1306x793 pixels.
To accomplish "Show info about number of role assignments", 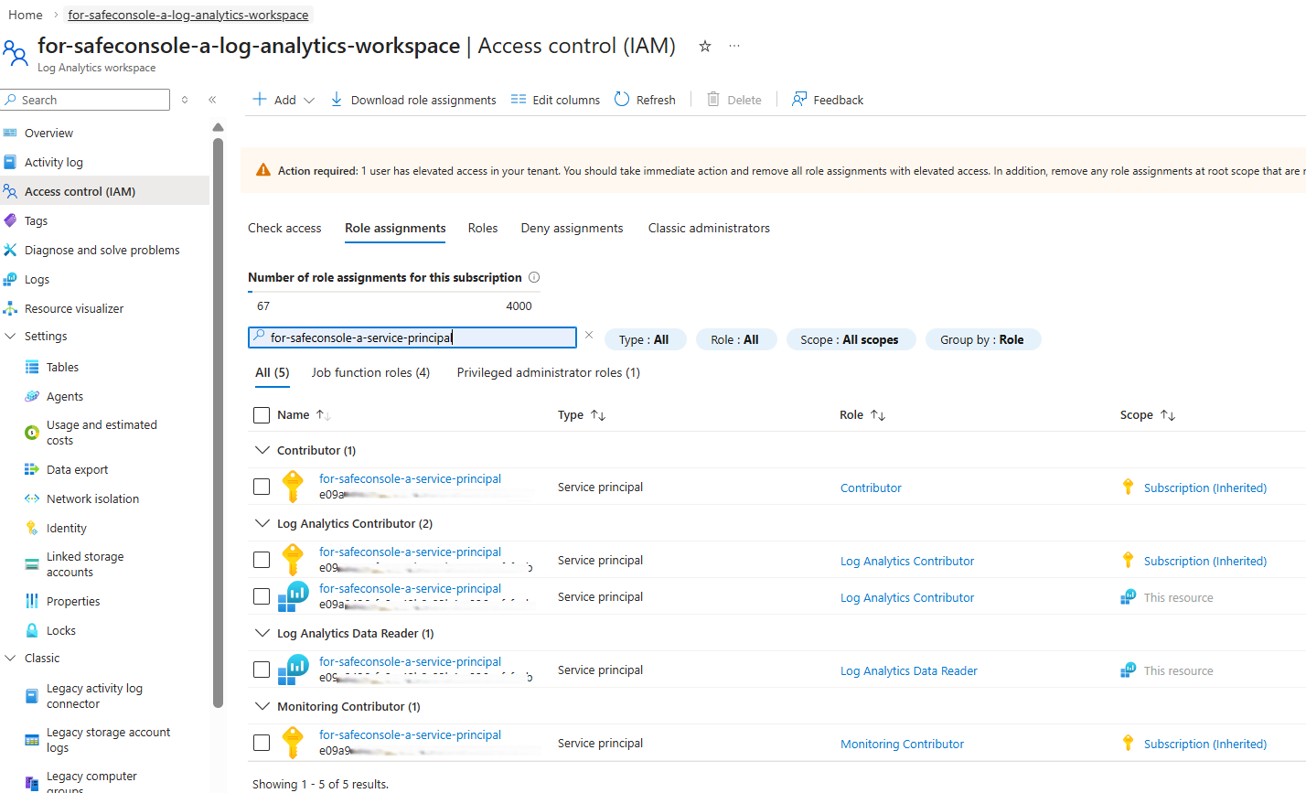I will [534, 277].
